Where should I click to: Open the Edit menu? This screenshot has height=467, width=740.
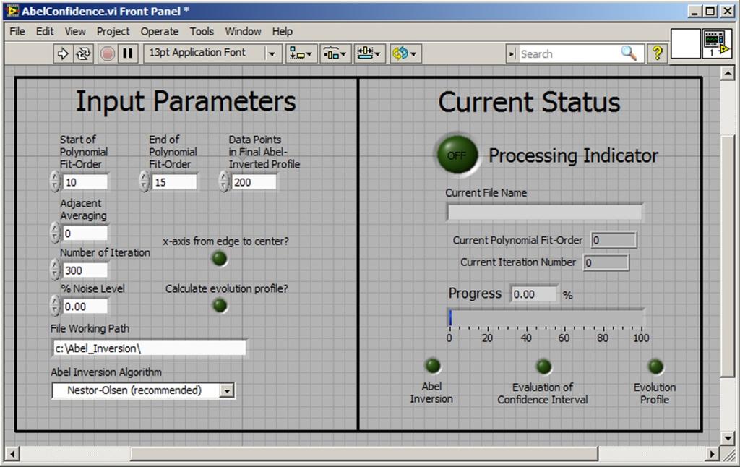click(45, 32)
